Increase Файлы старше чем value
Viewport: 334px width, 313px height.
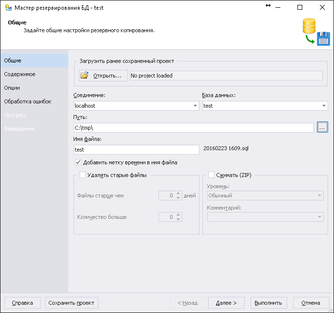[x=178, y=193]
